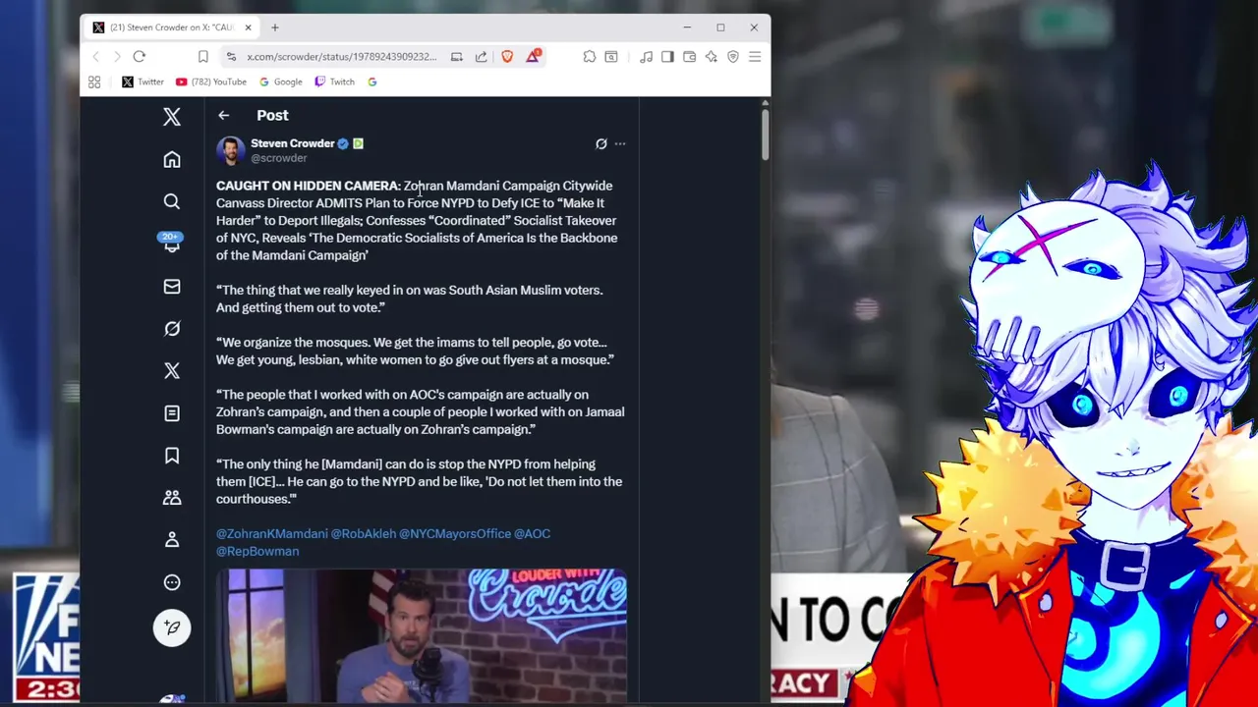1258x707 pixels.
Task: Open the Twitter bookmark
Action: (143, 82)
